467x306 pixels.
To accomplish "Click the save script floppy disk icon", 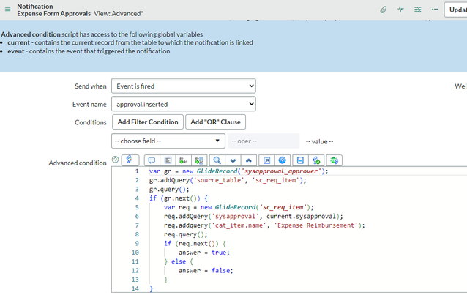I will (300, 160).
